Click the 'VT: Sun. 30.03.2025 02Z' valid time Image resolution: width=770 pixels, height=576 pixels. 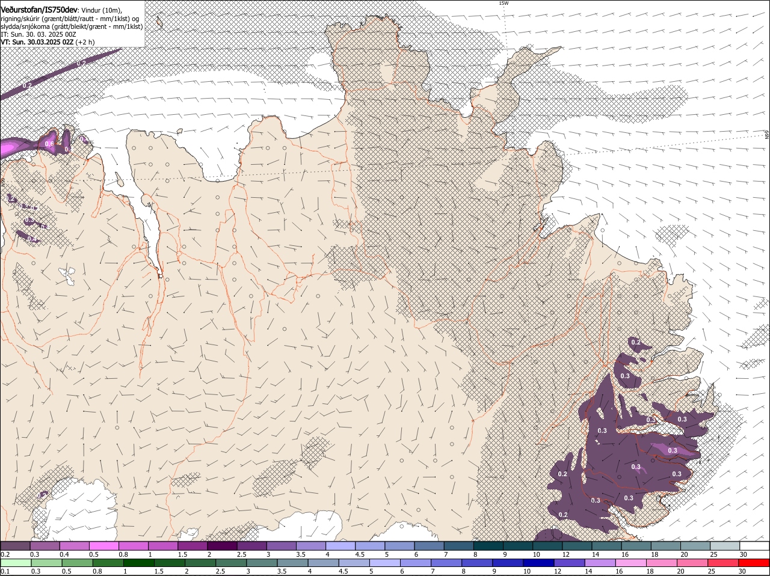(x=37, y=42)
